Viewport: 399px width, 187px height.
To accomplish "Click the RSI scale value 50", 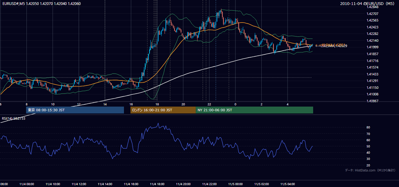I will click(368, 146).
